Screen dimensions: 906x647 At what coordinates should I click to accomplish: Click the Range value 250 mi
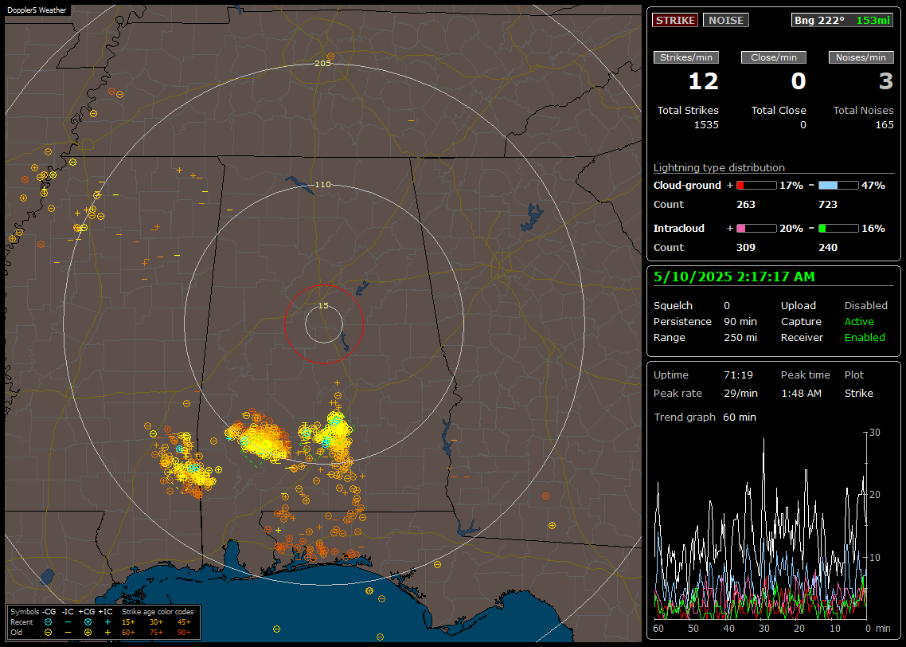click(740, 338)
